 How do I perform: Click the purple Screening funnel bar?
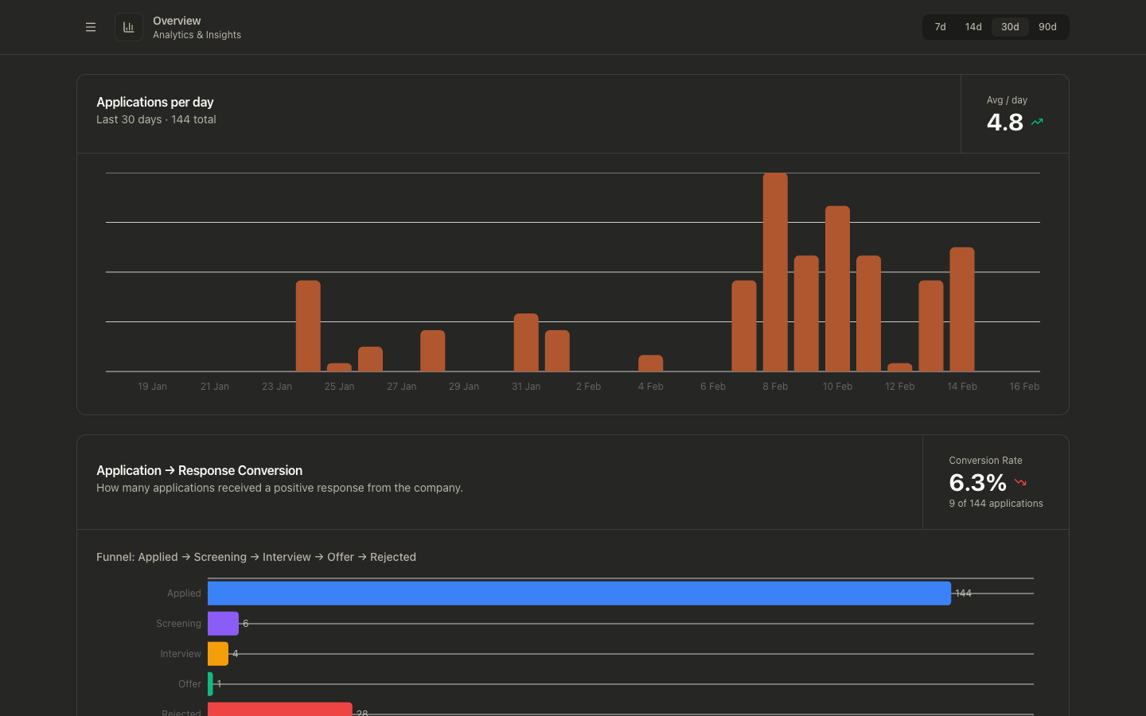pos(223,623)
